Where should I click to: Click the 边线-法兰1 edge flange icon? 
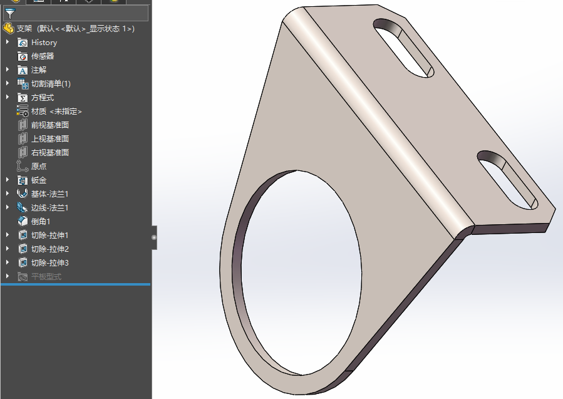tap(23, 207)
